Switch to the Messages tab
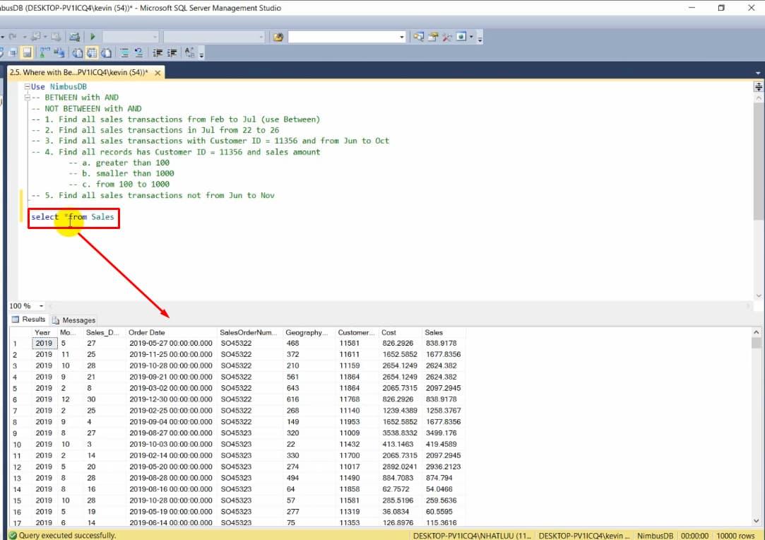The height and width of the screenshot is (540, 765). [77, 319]
